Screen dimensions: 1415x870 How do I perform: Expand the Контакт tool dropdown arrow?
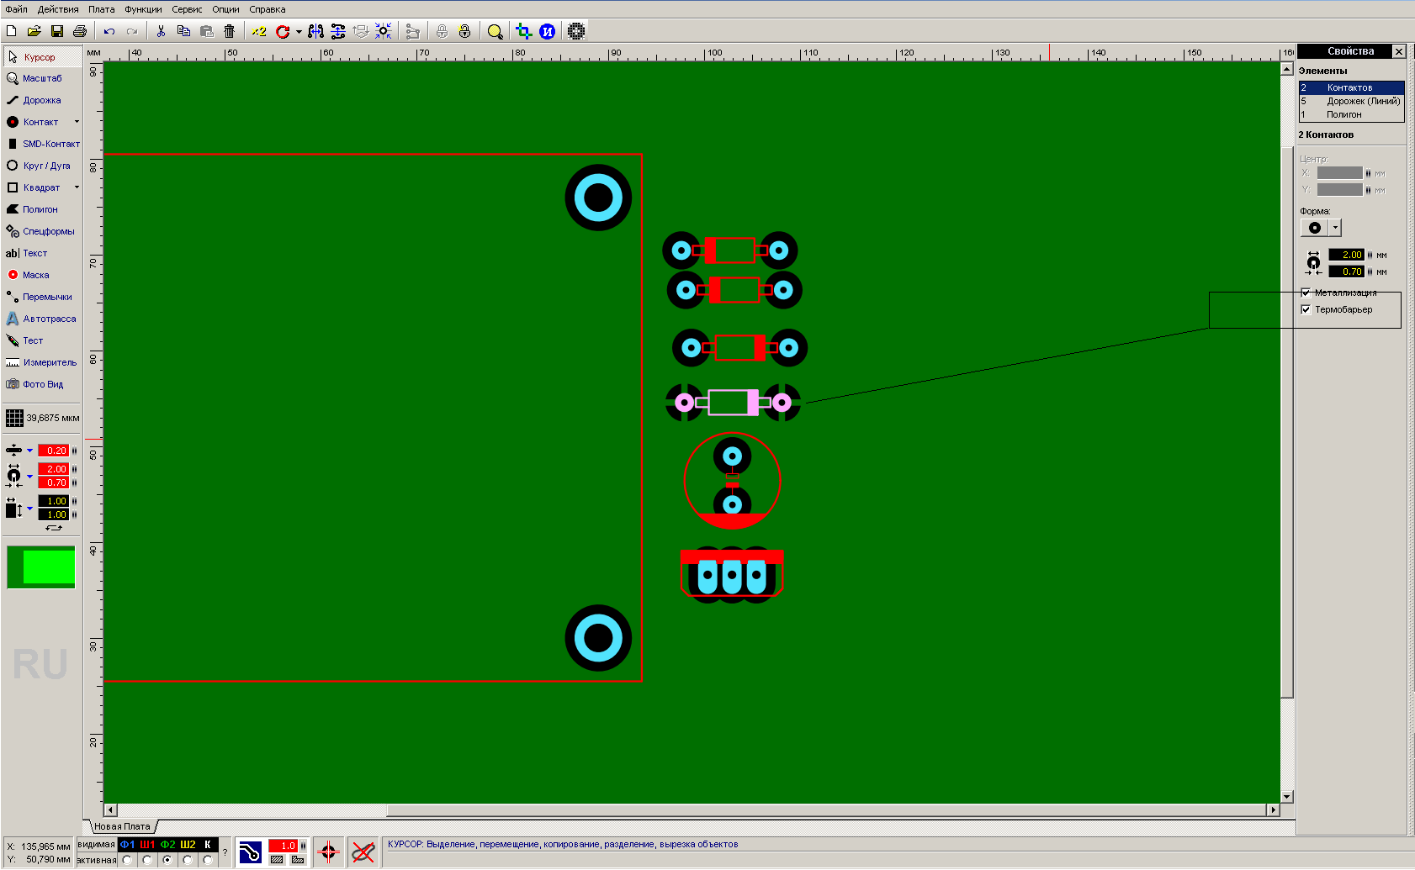[77, 122]
